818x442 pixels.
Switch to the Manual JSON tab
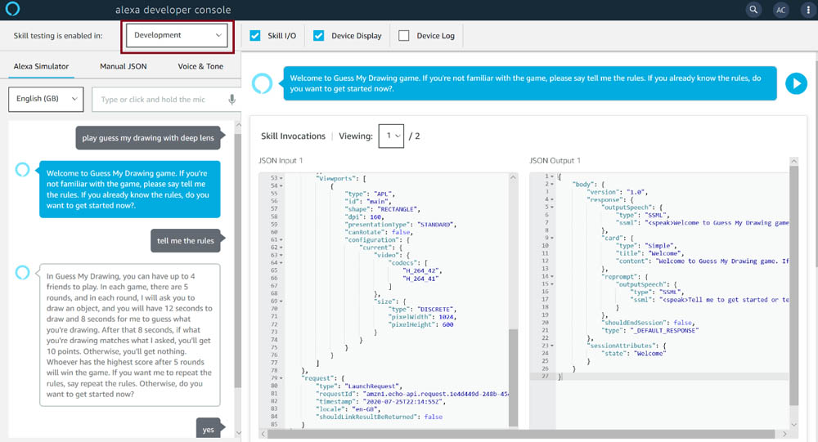124,66
